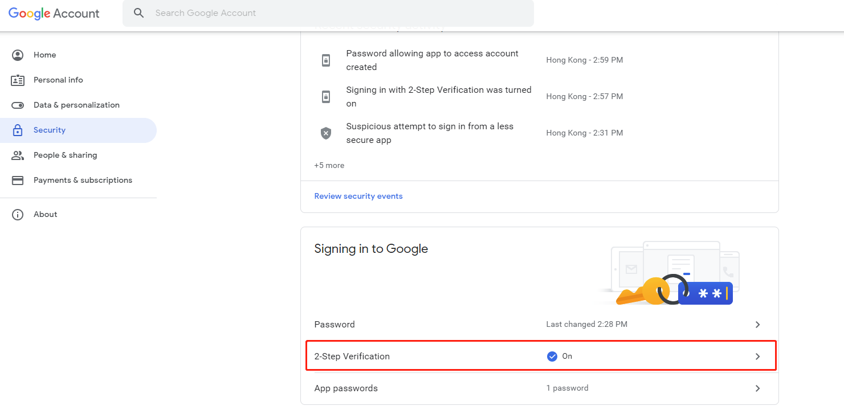Switch to the Security section
Image resolution: width=844 pixels, height=418 pixels.
(50, 130)
